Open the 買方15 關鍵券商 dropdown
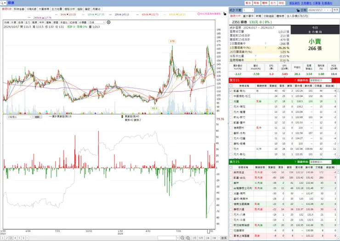 click(x=321, y=80)
